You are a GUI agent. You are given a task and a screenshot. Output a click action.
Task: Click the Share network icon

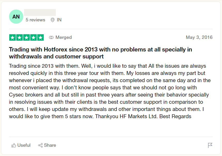(40, 145)
